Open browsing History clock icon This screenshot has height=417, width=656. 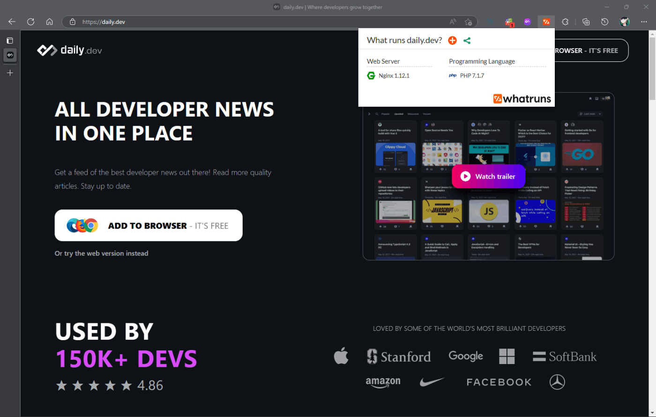click(x=605, y=22)
